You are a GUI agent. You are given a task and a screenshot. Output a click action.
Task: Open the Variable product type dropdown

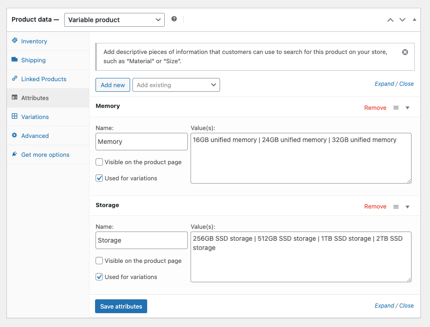click(114, 20)
